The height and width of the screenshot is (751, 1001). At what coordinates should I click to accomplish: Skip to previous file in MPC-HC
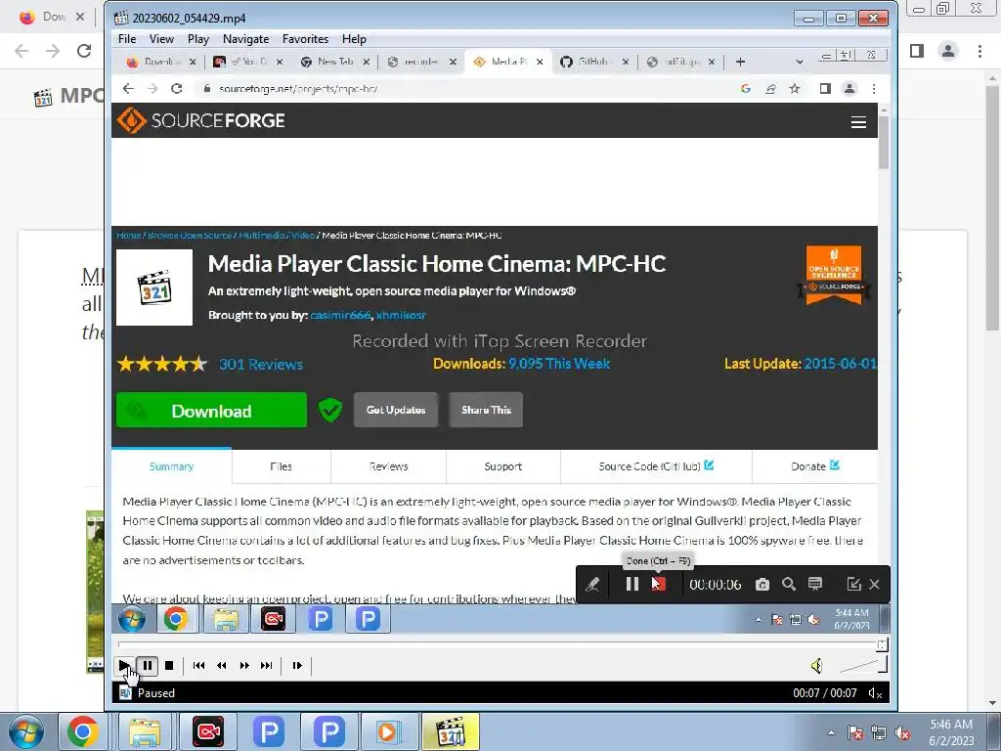[198, 665]
